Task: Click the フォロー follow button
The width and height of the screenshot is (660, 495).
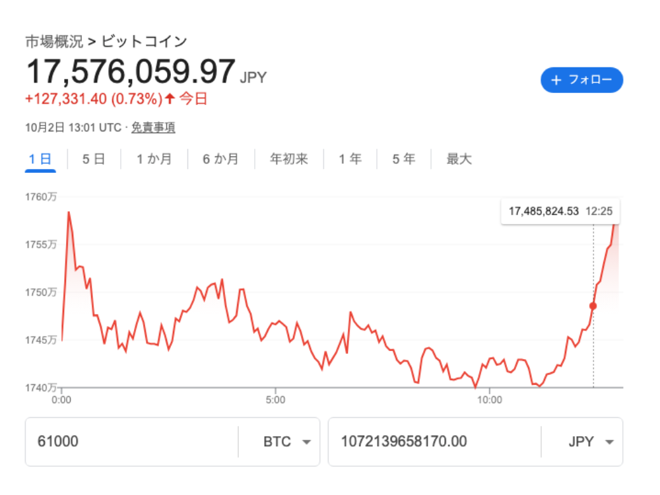Action: (x=581, y=80)
